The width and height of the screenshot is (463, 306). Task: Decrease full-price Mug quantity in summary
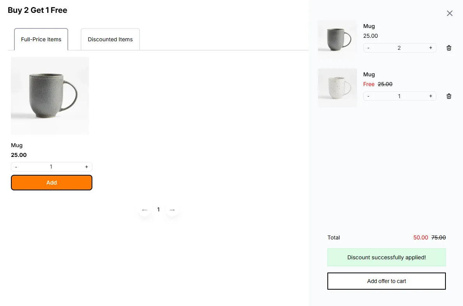368,48
